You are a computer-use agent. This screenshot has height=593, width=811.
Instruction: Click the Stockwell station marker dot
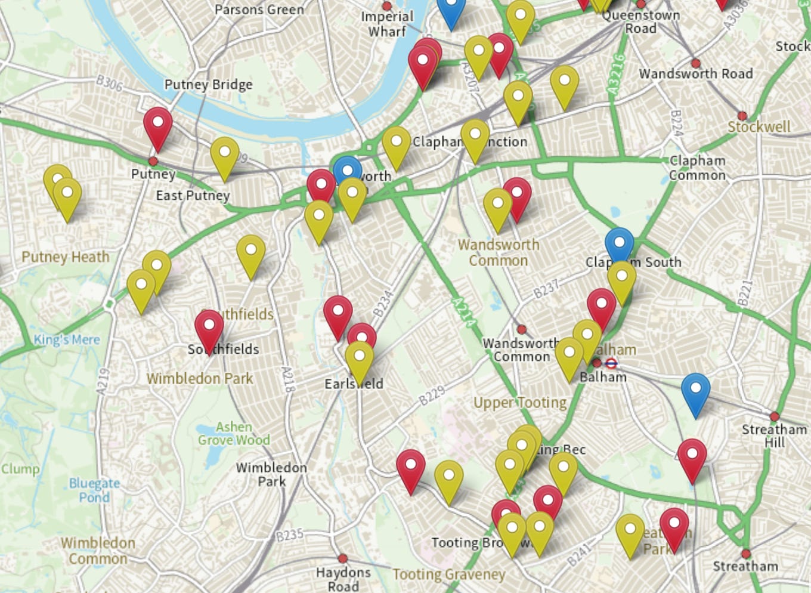pyautogui.click(x=742, y=116)
